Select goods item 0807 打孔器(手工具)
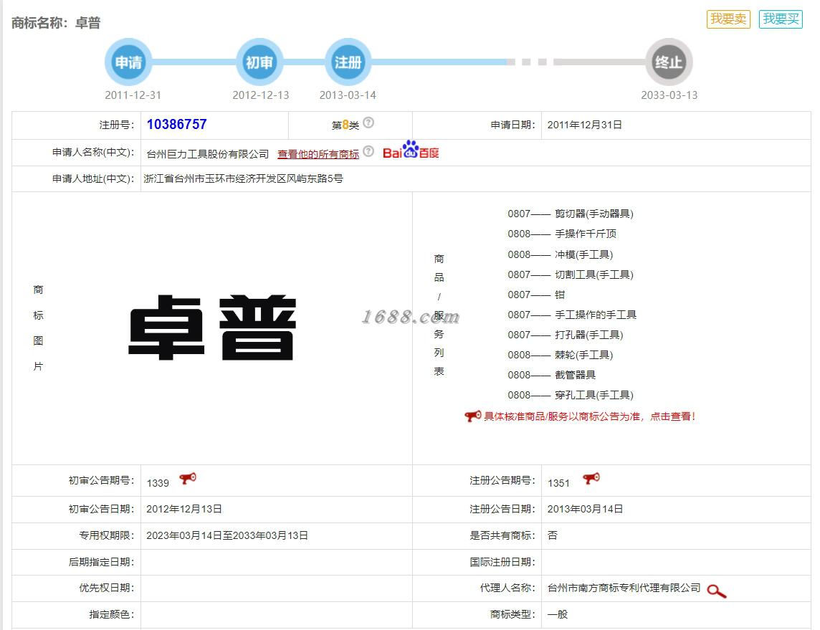The image size is (820, 630). pyautogui.click(x=566, y=335)
